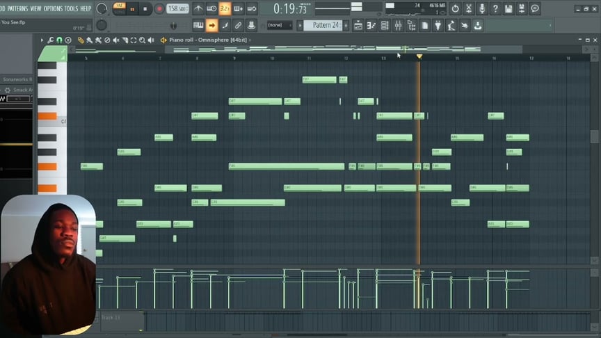Open the (none) snap dropdown

280,25
